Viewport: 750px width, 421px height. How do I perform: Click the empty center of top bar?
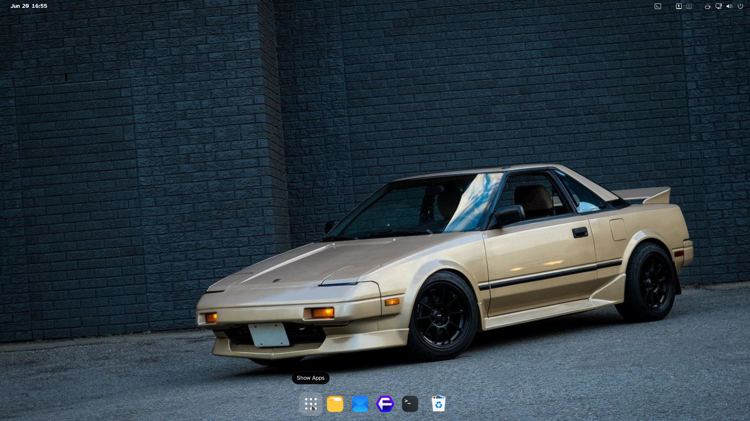pos(375,6)
